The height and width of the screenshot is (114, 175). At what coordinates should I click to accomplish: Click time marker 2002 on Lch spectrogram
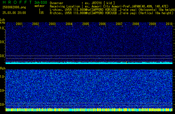tap(36, 24)
